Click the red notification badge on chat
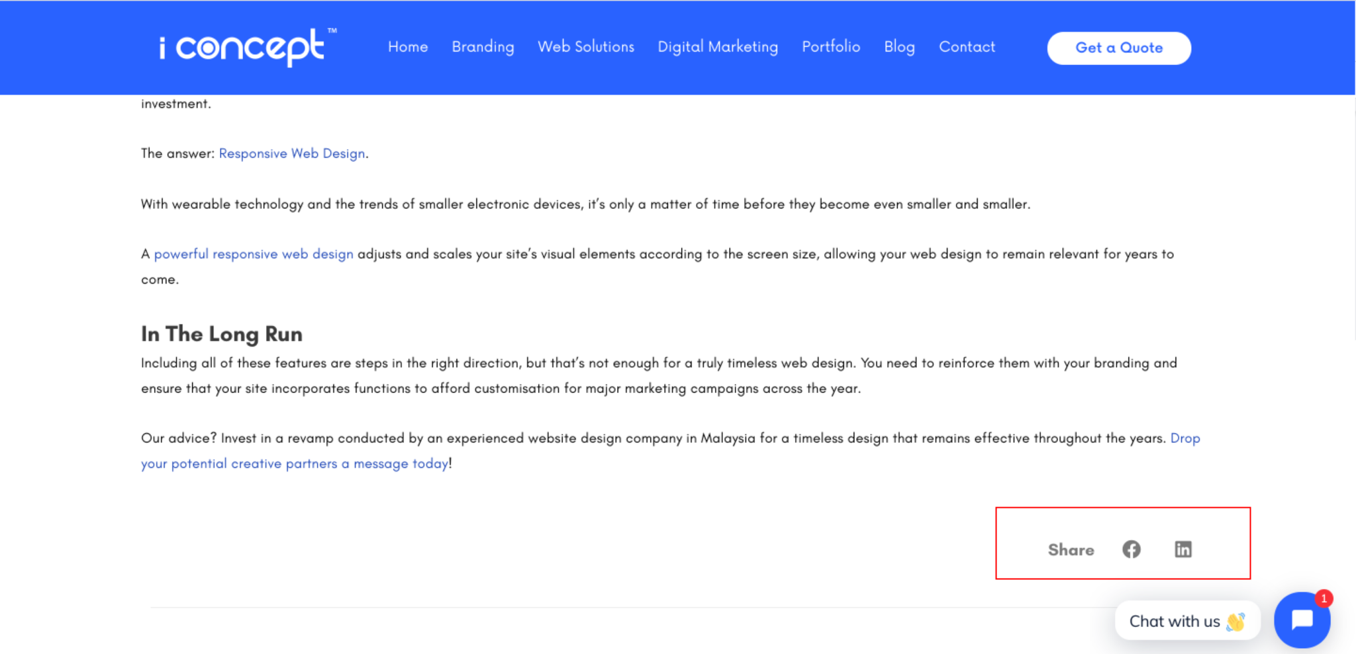The width and height of the screenshot is (1356, 654). [1324, 598]
